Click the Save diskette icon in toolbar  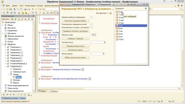click(10, 9)
